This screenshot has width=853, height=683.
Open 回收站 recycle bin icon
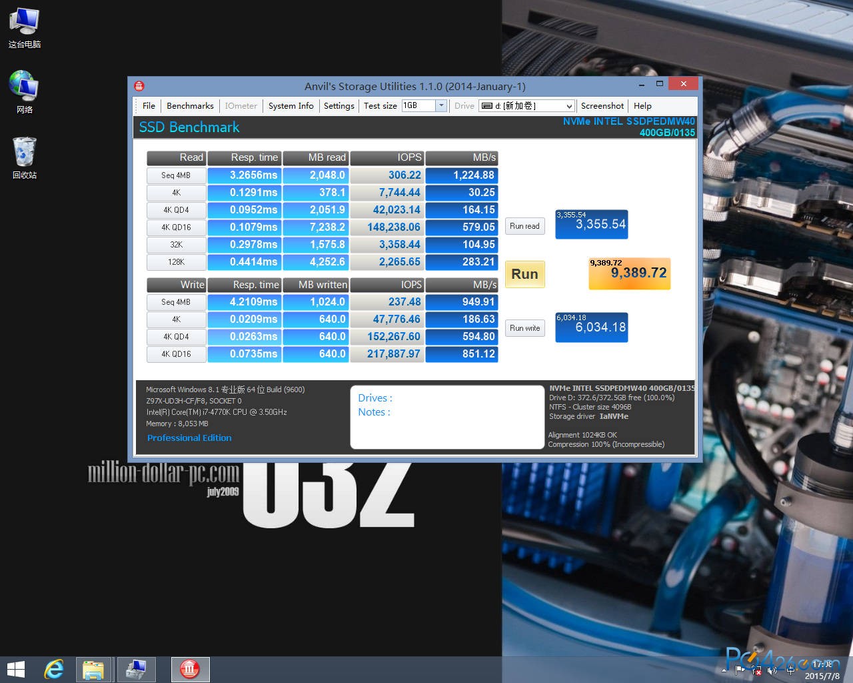(25, 158)
